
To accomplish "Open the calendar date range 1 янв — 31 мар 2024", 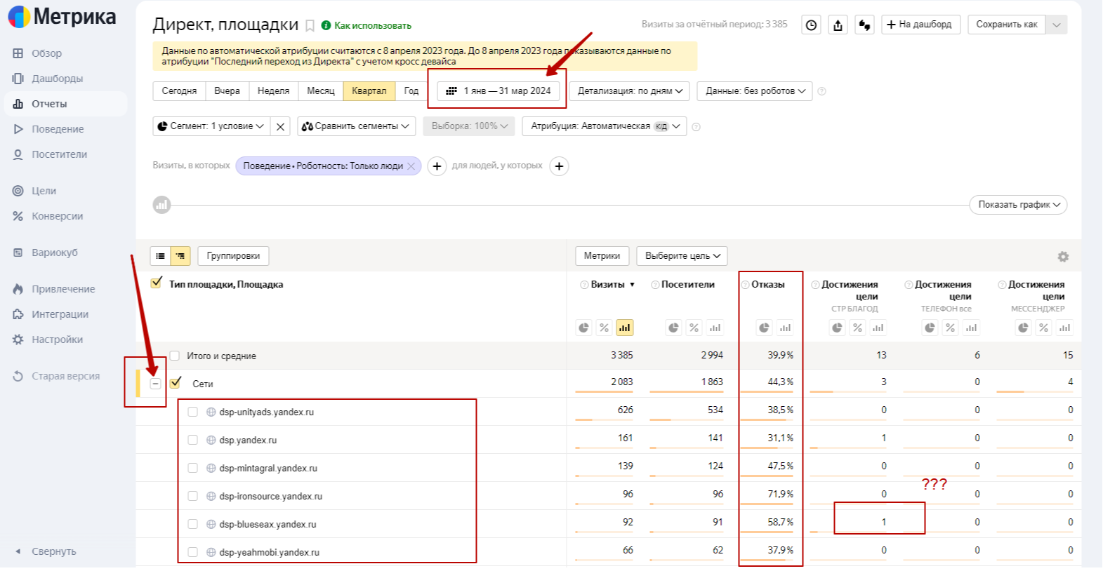I will (498, 91).
